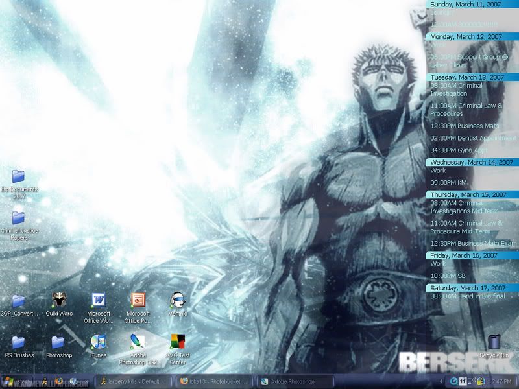Click the Monday, March 12, 2007 header
The image size is (519, 389).
point(472,37)
